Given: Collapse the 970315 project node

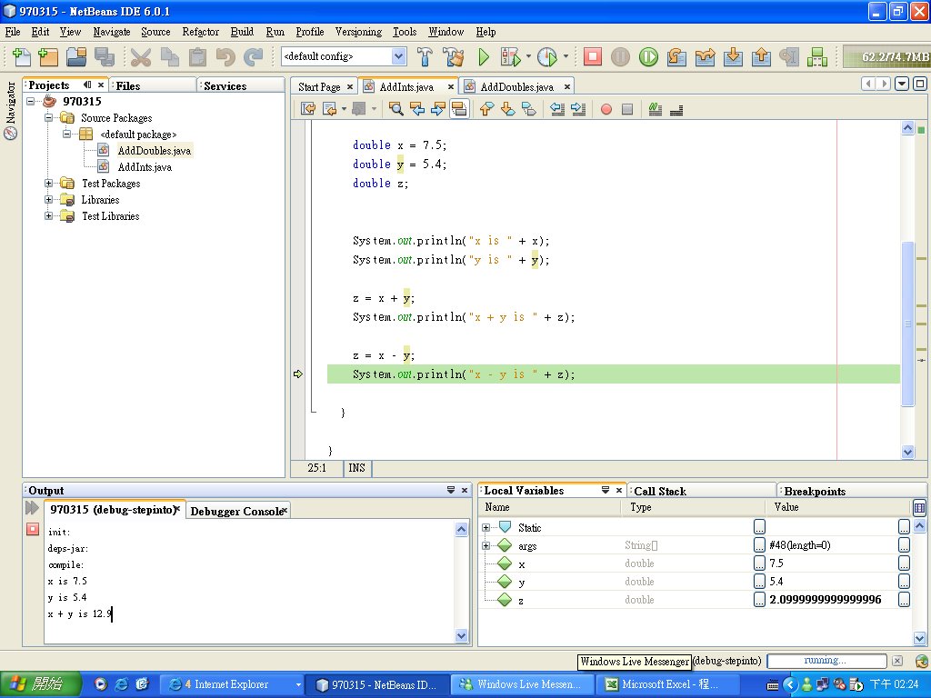Looking at the screenshot, I should 30,102.
